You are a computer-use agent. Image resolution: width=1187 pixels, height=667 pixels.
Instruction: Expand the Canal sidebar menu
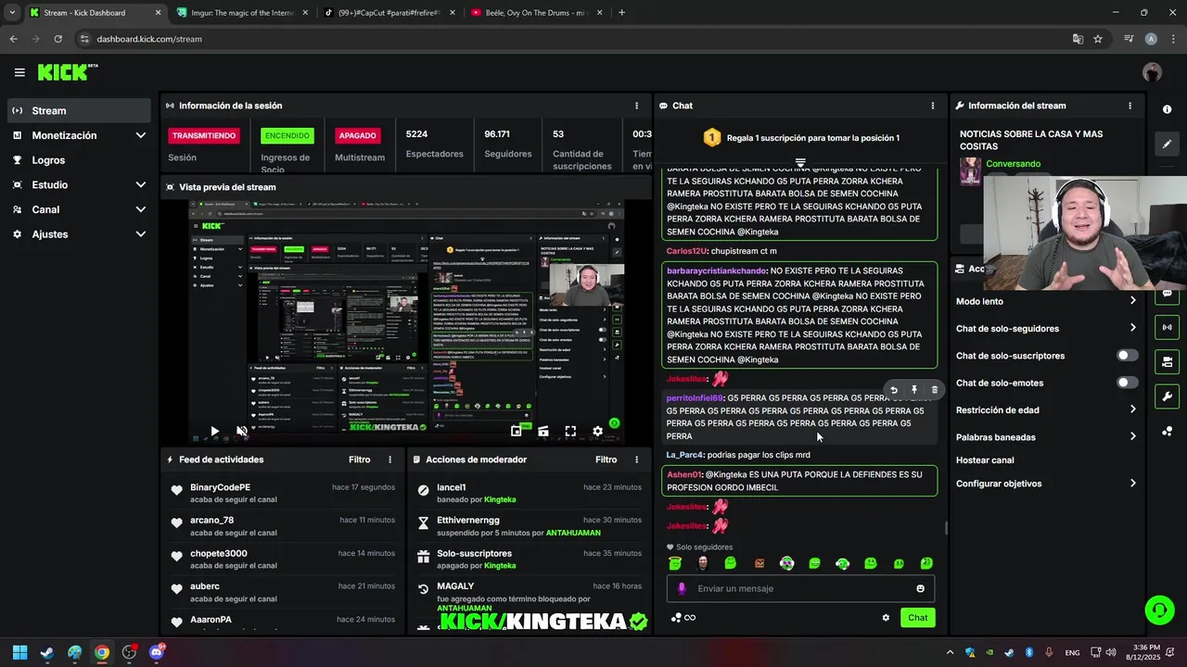pos(79,209)
